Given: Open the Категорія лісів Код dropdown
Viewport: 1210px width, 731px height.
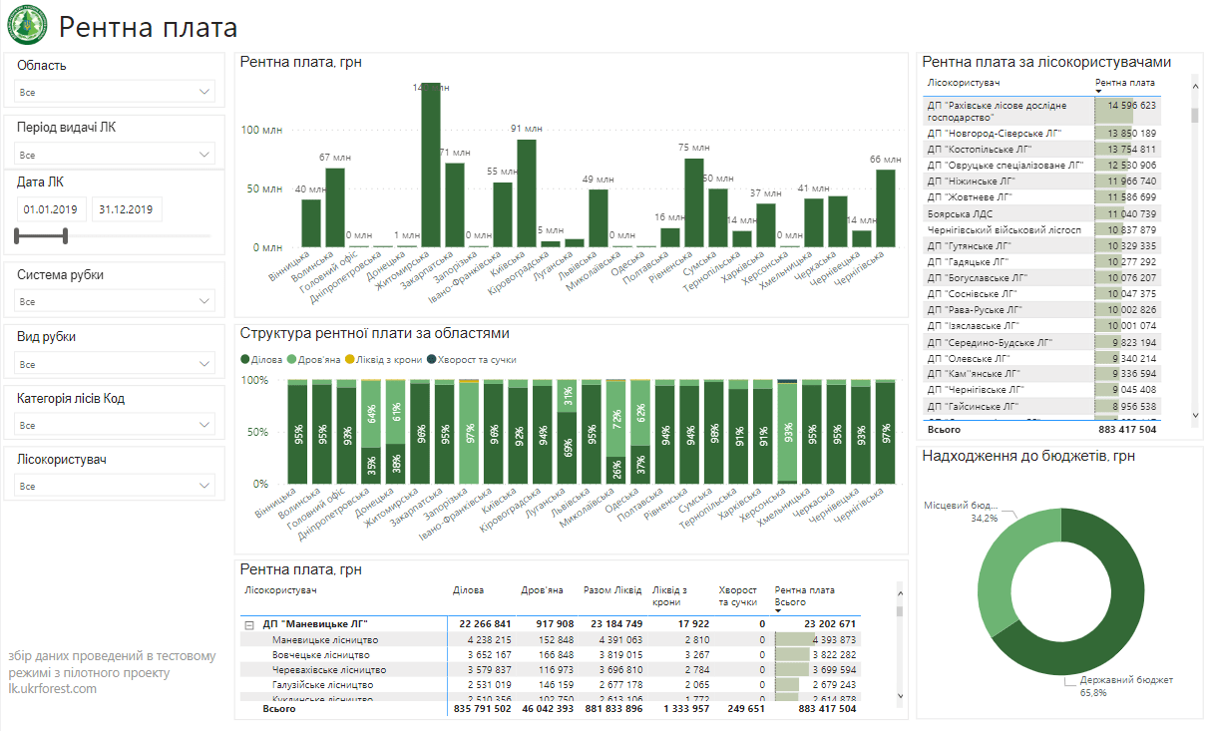Looking at the screenshot, I should [x=115, y=425].
